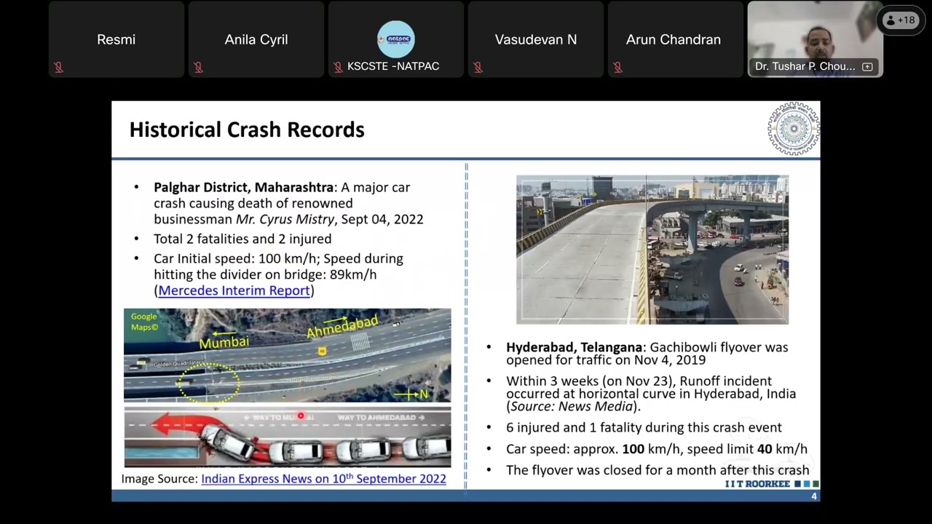Click the muted microphone icon on Resmi's tile

pos(59,67)
